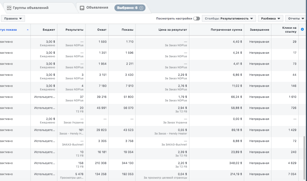Sort by Потраченная сумма header
Image resolution: width=307 pixels, height=181 pixels.
pyautogui.click(x=226, y=30)
